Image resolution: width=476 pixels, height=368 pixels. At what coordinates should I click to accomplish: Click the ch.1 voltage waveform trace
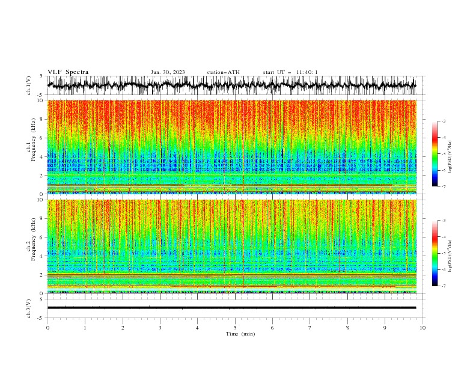coord(231,85)
